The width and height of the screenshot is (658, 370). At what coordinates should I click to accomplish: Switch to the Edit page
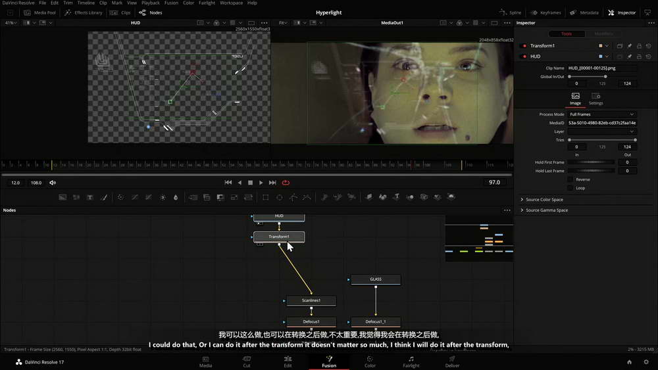click(x=288, y=362)
